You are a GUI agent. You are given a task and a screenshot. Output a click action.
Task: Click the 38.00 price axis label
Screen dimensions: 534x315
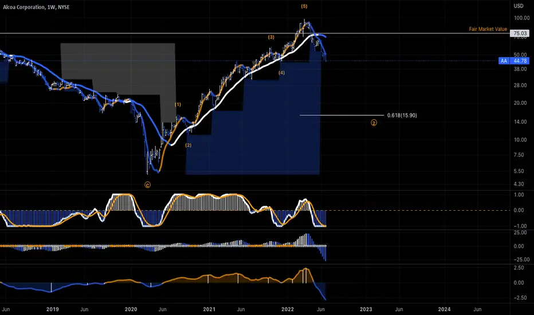(520, 69)
